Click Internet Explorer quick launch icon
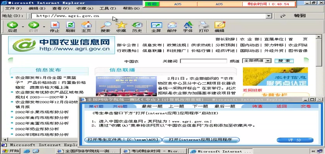325x154 pixels. click(x=27, y=151)
